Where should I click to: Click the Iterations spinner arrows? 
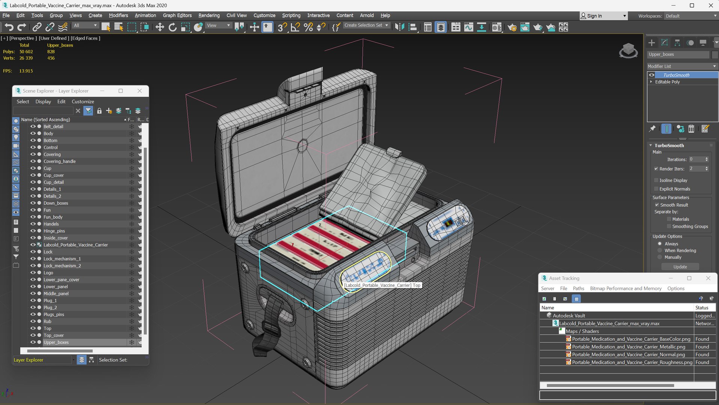coord(707,159)
